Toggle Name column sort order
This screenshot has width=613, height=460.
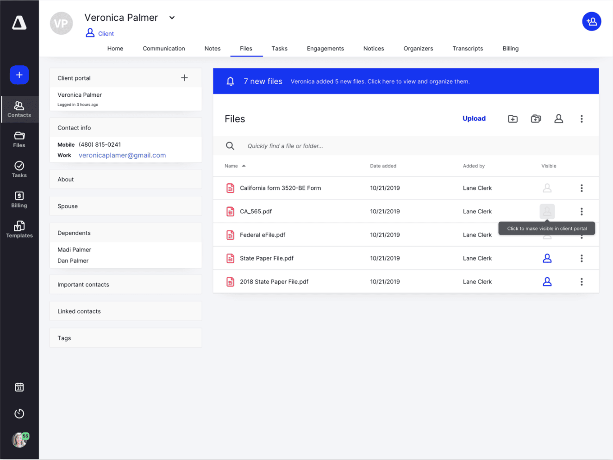(x=235, y=166)
